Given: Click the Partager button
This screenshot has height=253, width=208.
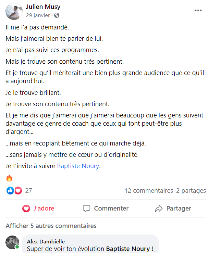Looking at the screenshot, I should (x=173, y=208).
